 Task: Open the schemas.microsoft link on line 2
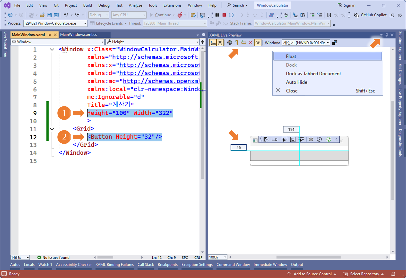click(x=155, y=57)
